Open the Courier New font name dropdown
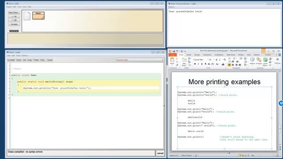 (208, 60)
